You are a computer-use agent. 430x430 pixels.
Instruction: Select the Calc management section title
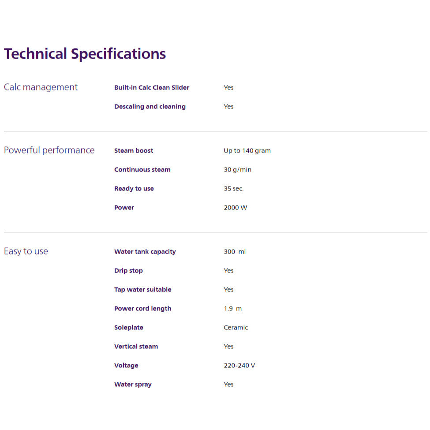click(41, 87)
